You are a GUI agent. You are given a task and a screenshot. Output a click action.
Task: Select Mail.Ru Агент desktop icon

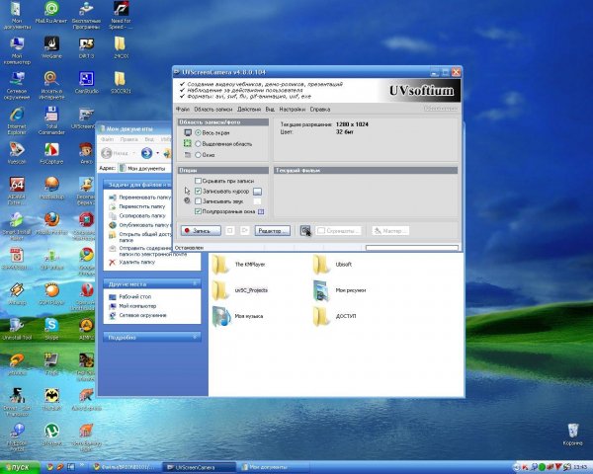tap(51, 13)
